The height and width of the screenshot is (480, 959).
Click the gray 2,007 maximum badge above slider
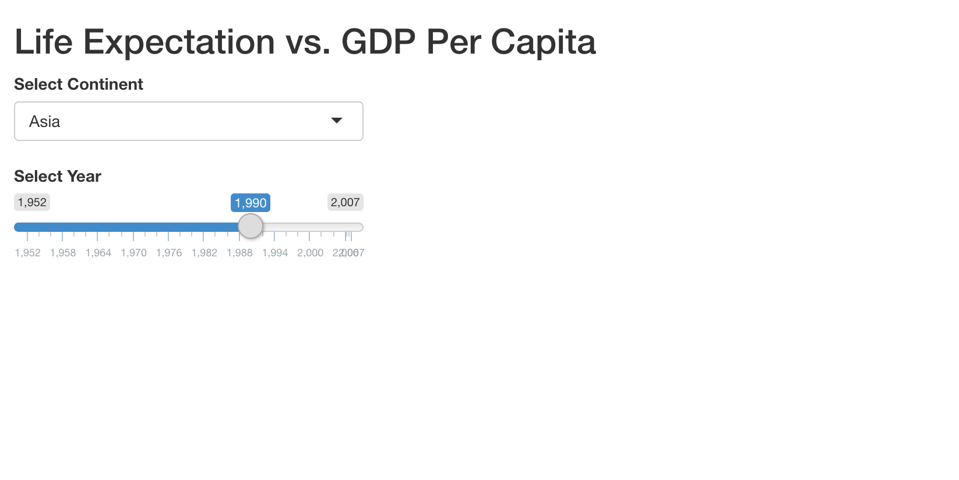(345, 202)
